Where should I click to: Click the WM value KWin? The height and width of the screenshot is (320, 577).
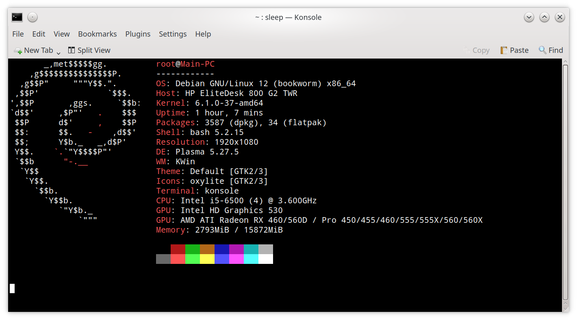185,161
